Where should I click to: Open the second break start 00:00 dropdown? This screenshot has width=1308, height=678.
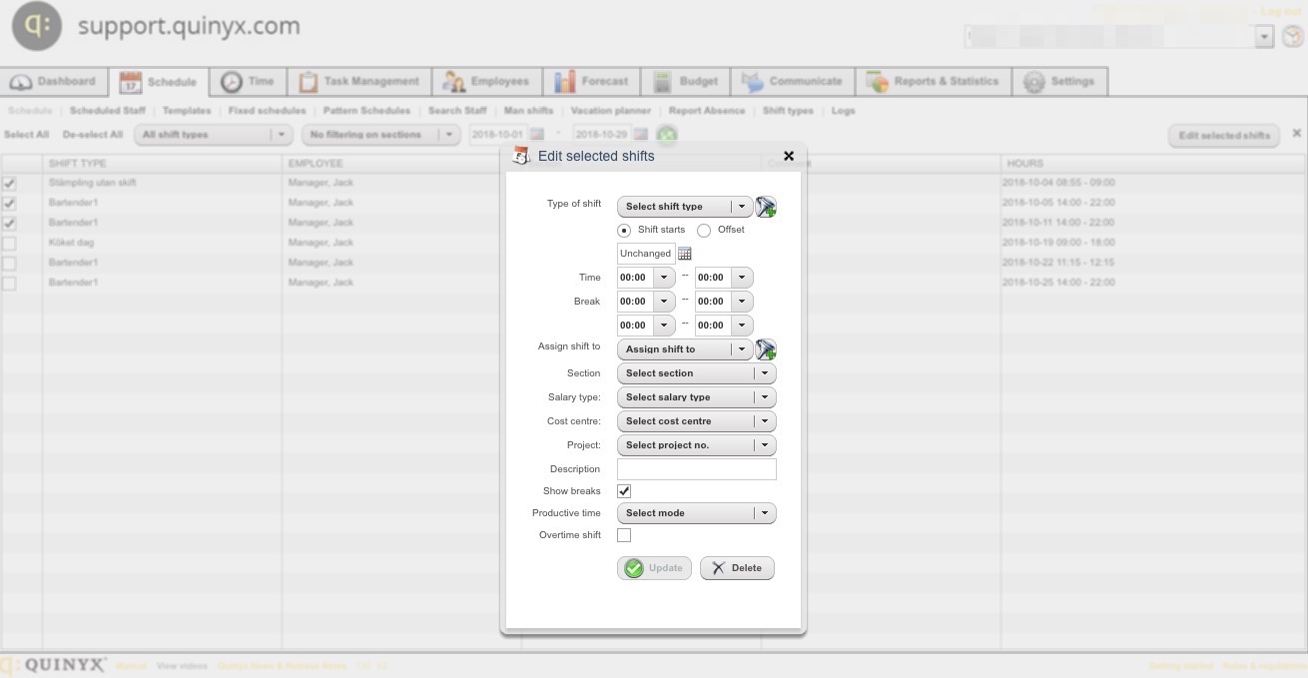click(x=647, y=326)
